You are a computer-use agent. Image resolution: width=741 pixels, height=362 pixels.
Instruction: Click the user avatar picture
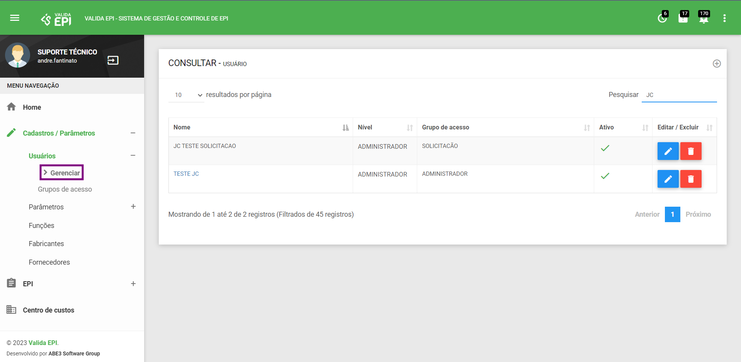coord(17,55)
